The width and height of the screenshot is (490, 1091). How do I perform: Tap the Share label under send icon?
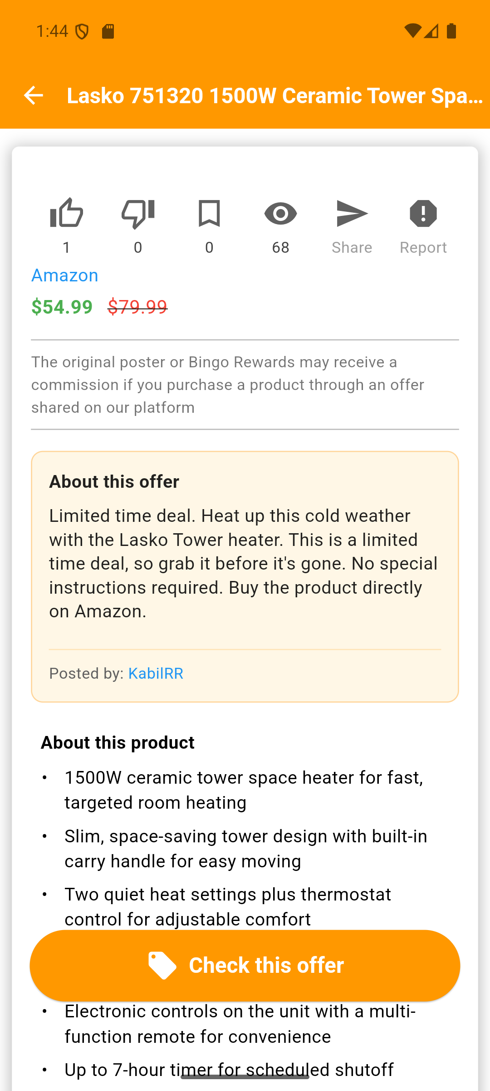point(352,248)
